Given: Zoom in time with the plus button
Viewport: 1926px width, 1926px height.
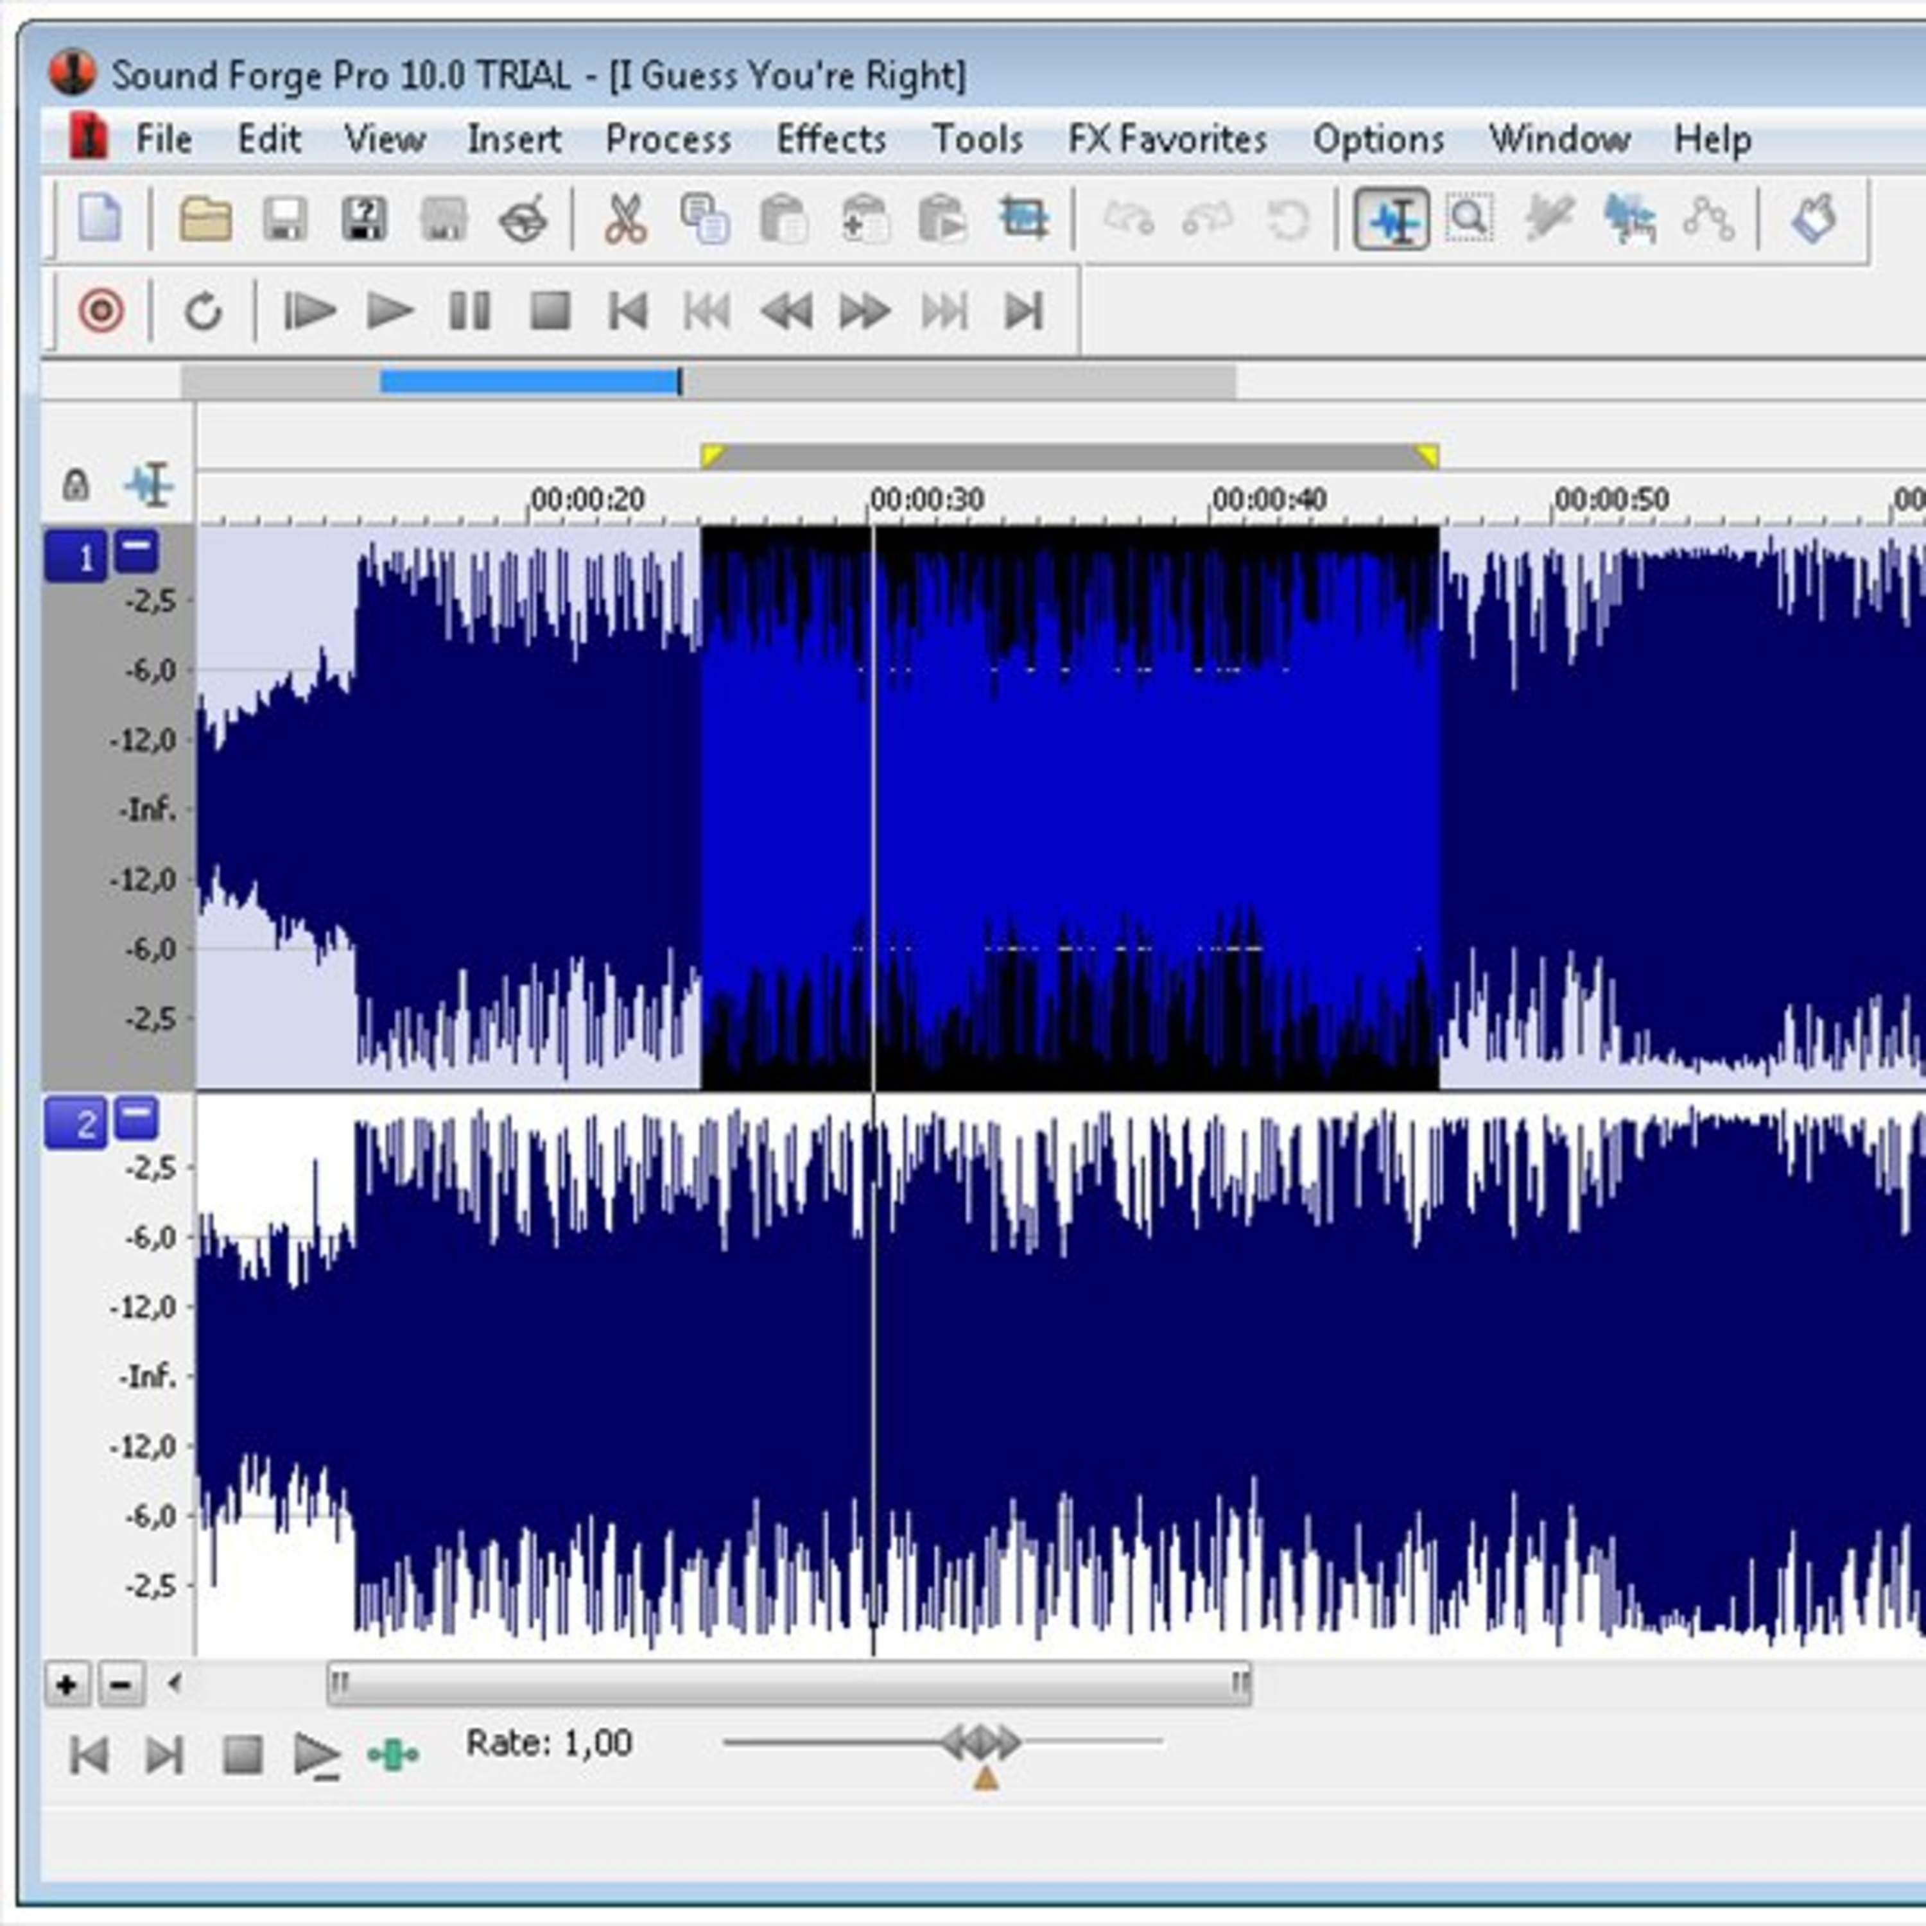Looking at the screenshot, I should (x=68, y=1686).
